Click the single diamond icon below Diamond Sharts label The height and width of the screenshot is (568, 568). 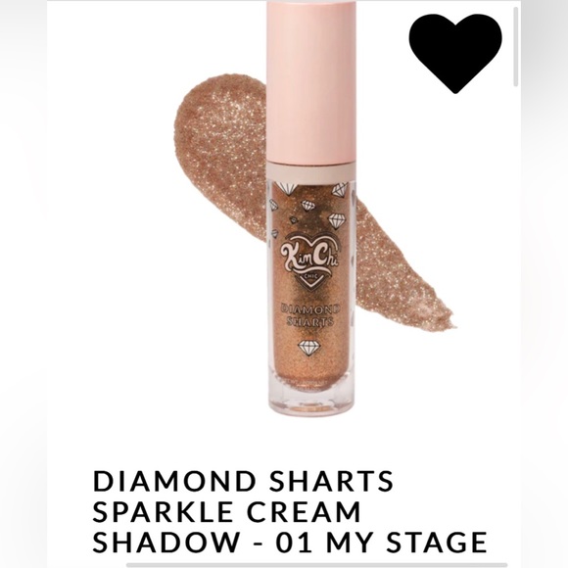pos(309,348)
